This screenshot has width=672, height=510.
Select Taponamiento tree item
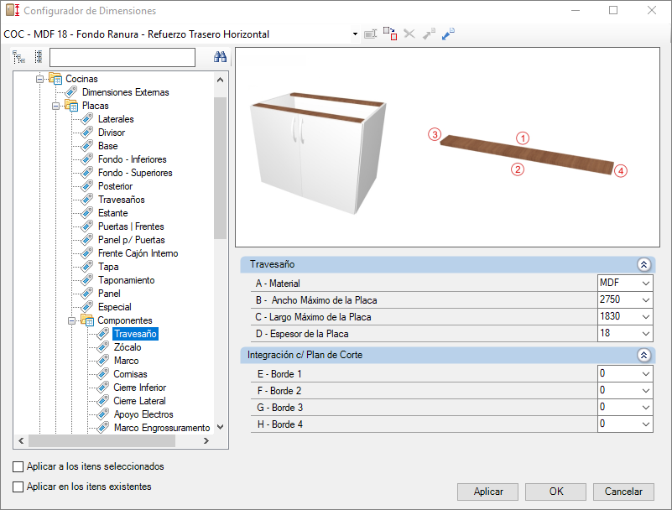point(126,280)
